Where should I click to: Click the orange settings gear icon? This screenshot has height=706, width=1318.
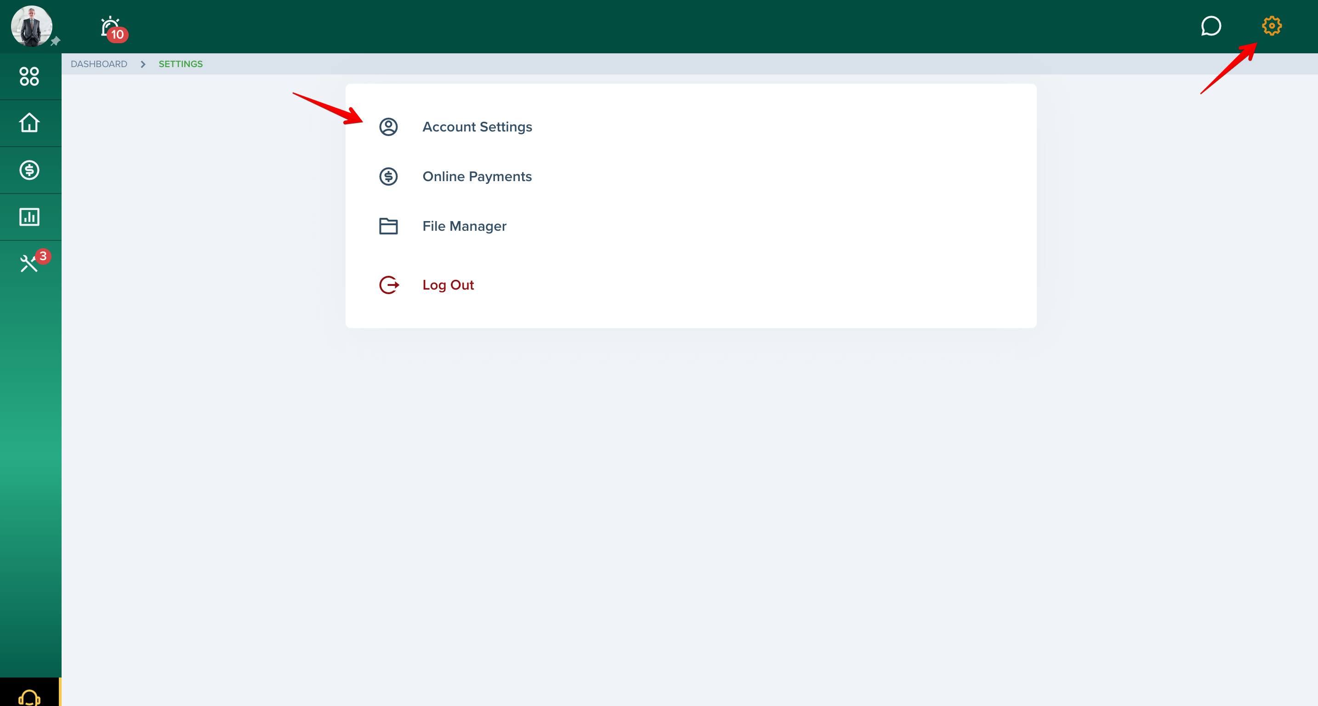(1272, 26)
